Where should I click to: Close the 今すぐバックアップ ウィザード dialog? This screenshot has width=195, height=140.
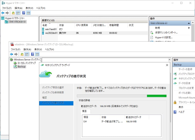coord(167,65)
